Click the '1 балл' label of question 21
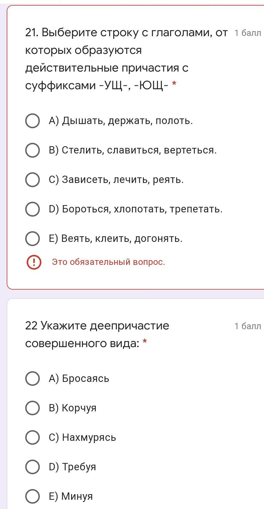 click(248, 33)
